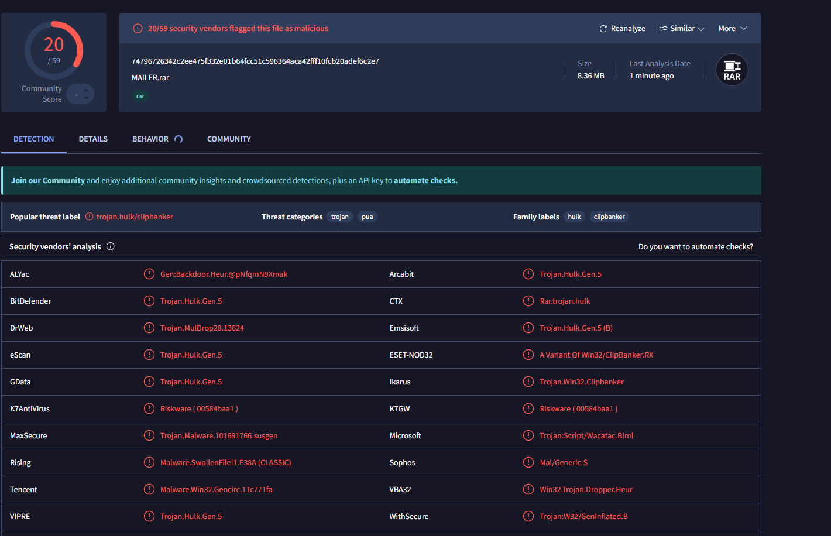
Task: Downvote the file with the Community Score down arrow
Action: pyautogui.click(x=86, y=98)
